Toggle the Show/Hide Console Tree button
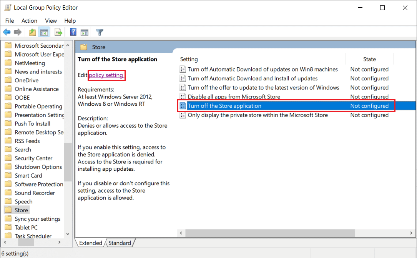The height and width of the screenshot is (258, 417). 44,32
